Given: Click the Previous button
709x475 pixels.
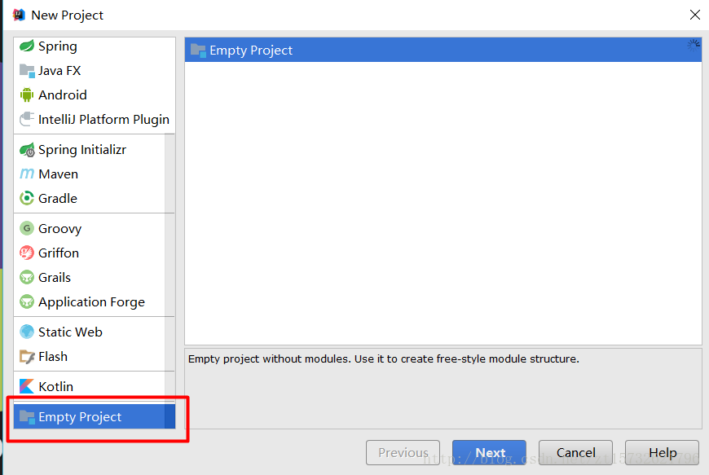Looking at the screenshot, I should (x=403, y=452).
